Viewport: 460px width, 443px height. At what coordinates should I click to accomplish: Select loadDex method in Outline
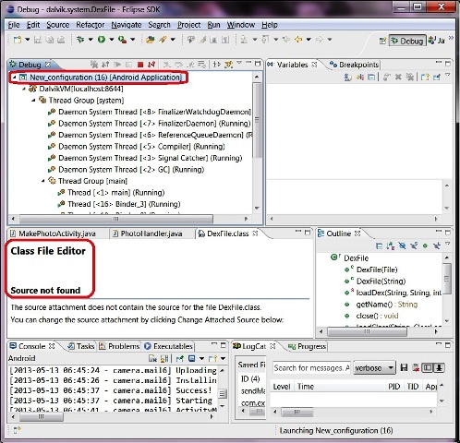[x=393, y=293]
